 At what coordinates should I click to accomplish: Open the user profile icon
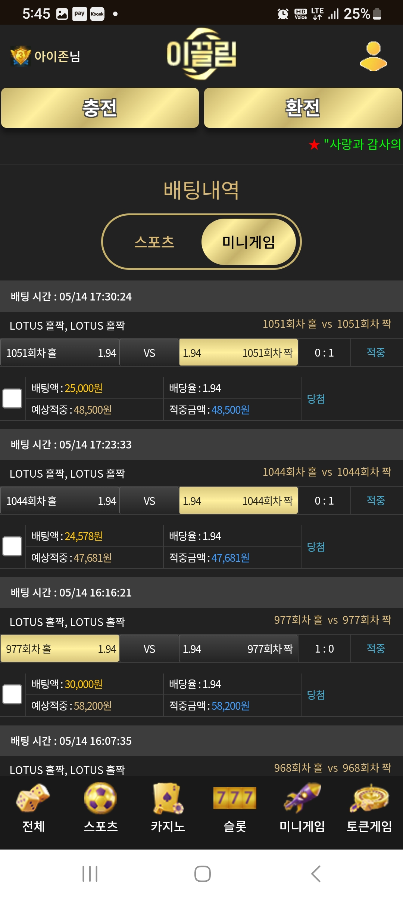tap(373, 56)
